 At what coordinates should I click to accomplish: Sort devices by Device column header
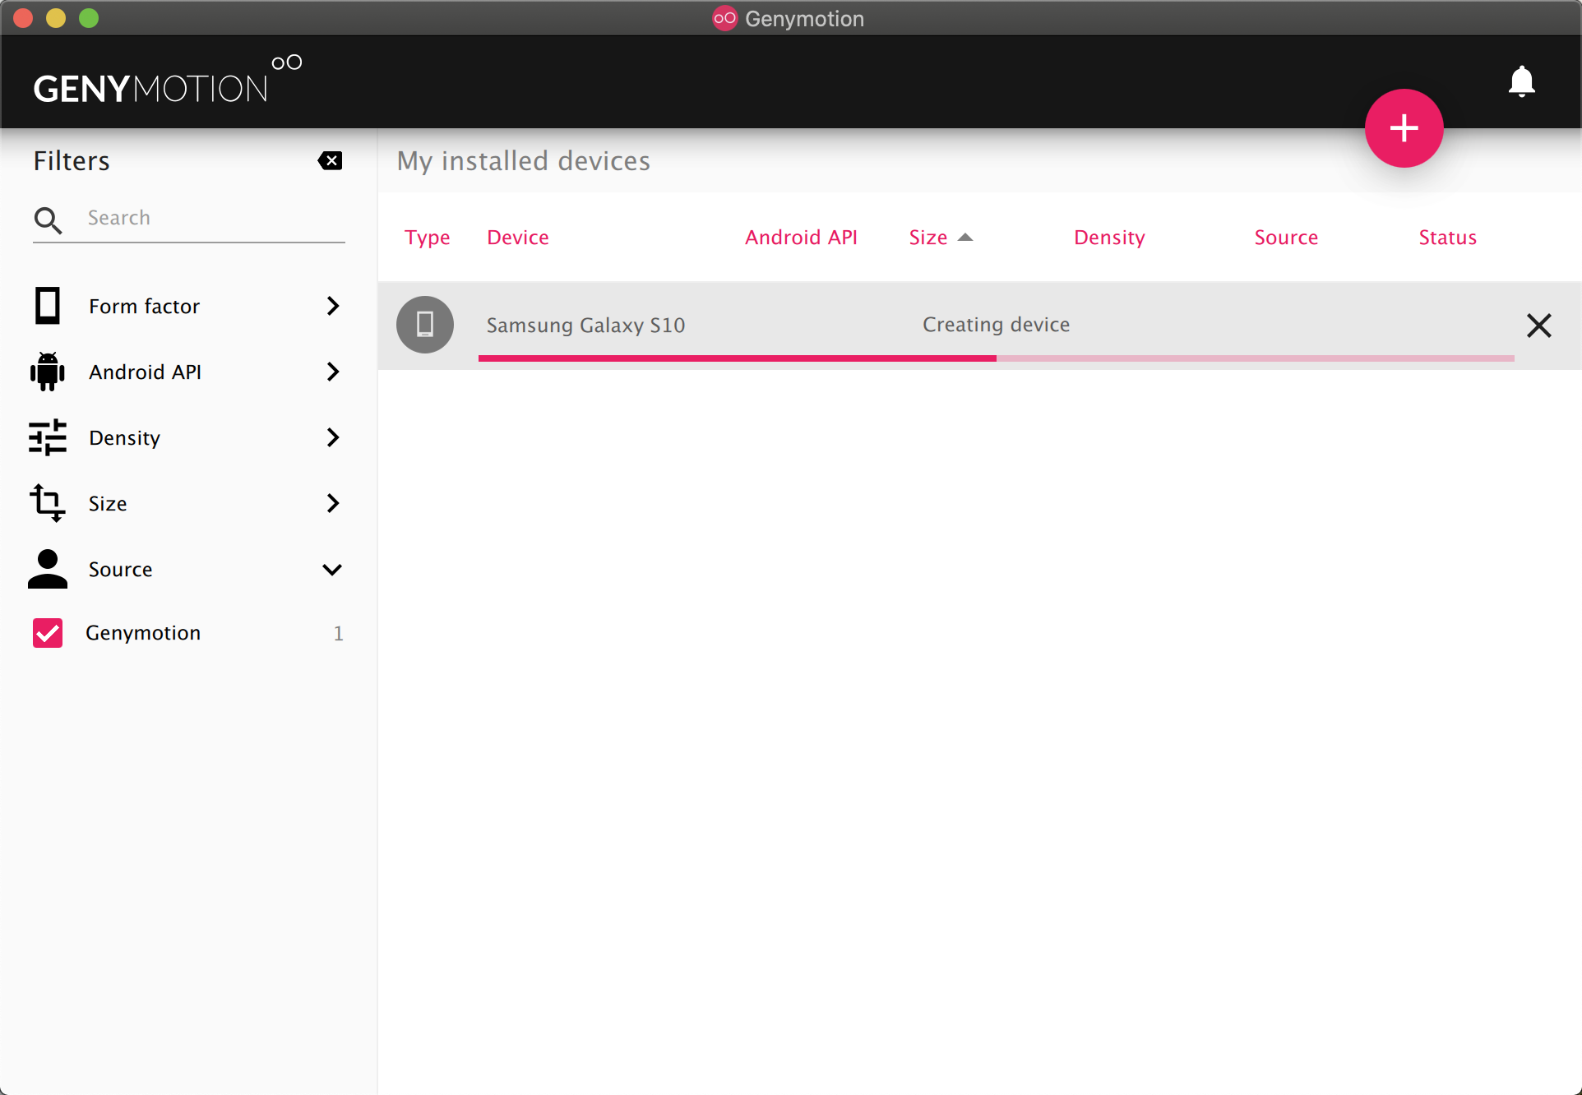click(518, 238)
